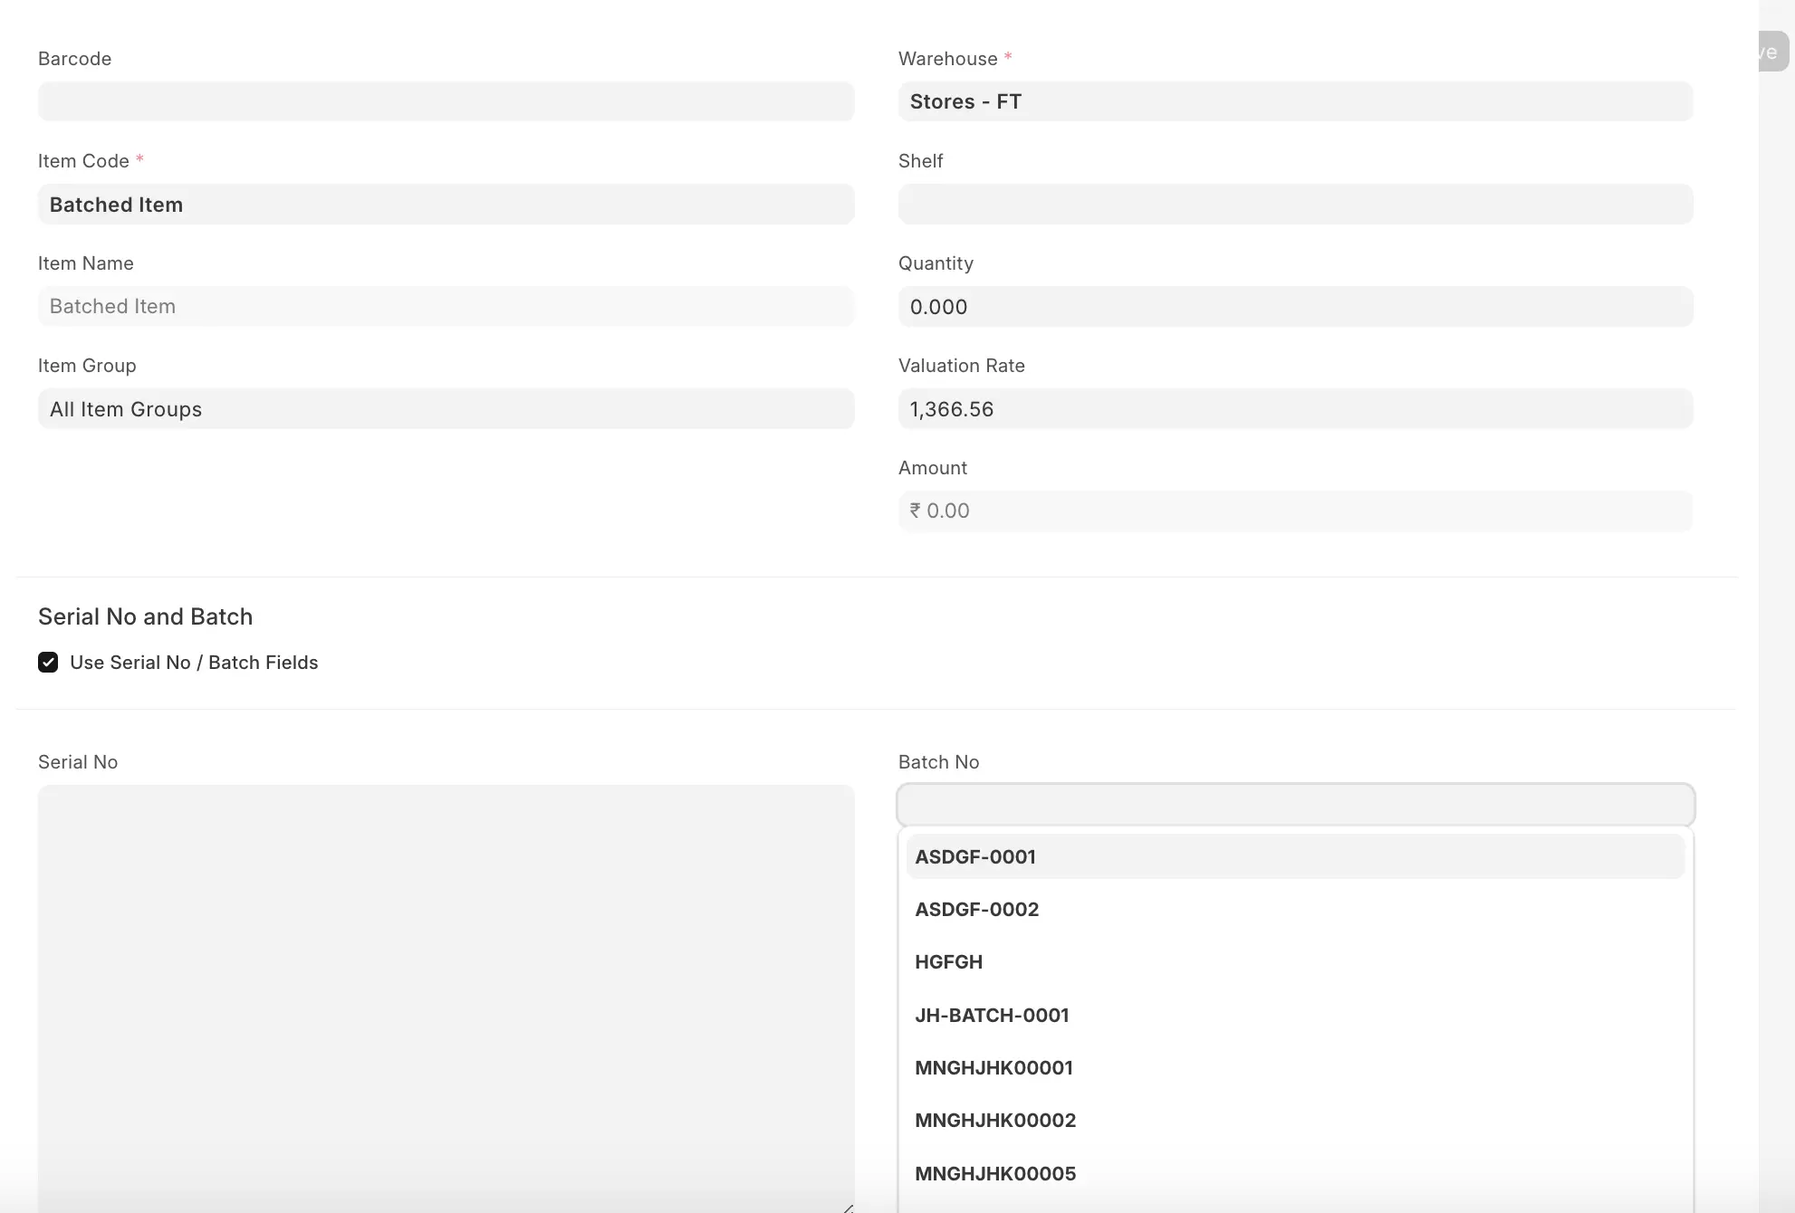Edit the Quantity value 0.000

tap(1295, 307)
